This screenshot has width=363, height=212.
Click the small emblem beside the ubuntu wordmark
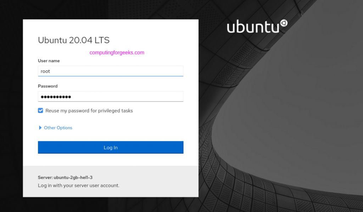point(283,23)
